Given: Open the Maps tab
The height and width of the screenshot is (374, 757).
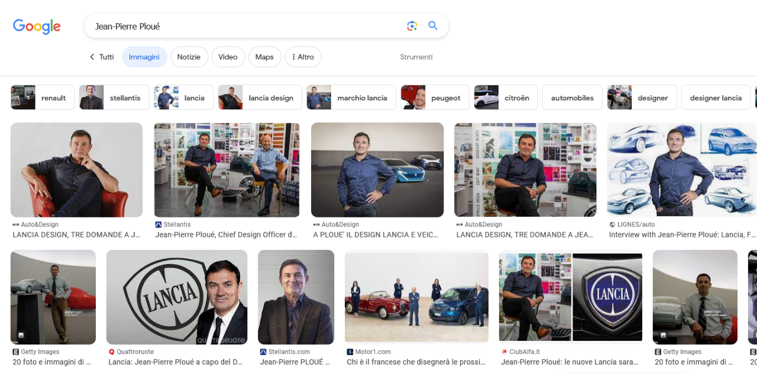Looking at the screenshot, I should 264,57.
